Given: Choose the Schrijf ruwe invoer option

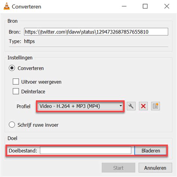Looking at the screenshot, I should coord(12,125).
